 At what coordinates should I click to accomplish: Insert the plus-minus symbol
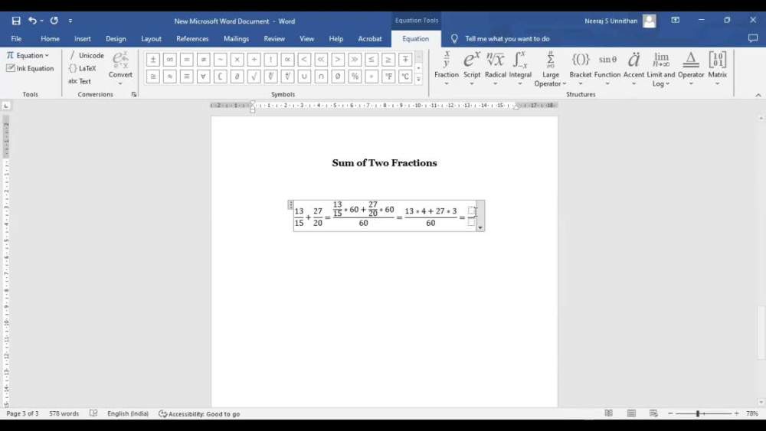153,60
